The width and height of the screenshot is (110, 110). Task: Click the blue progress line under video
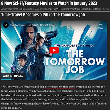click(6, 80)
